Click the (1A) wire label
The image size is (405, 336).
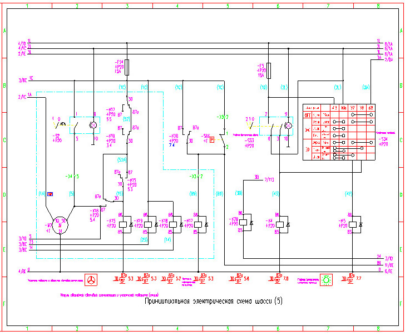42,193
